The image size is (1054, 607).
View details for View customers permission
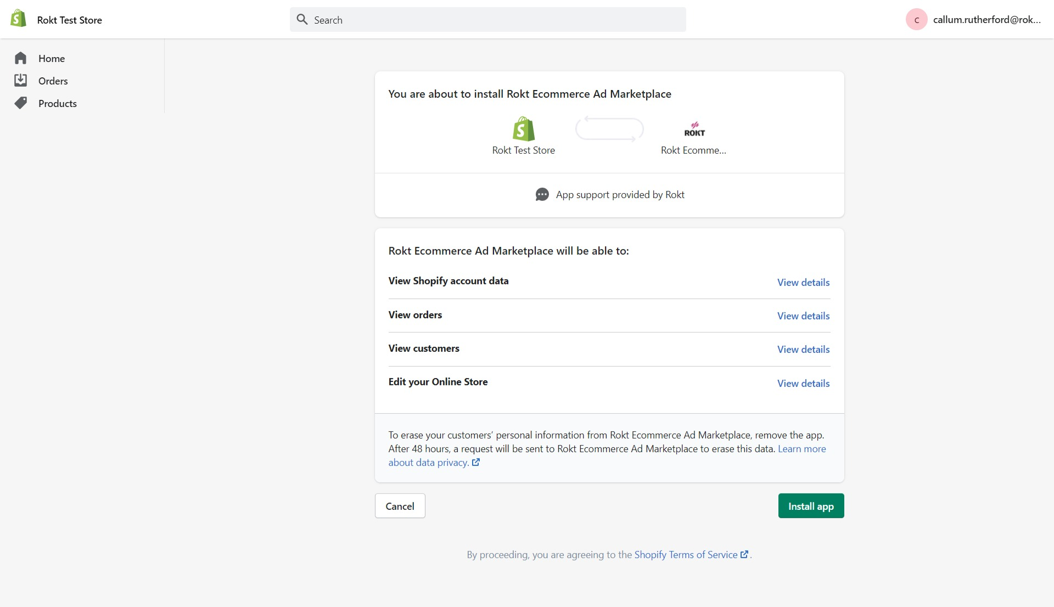[x=803, y=350]
